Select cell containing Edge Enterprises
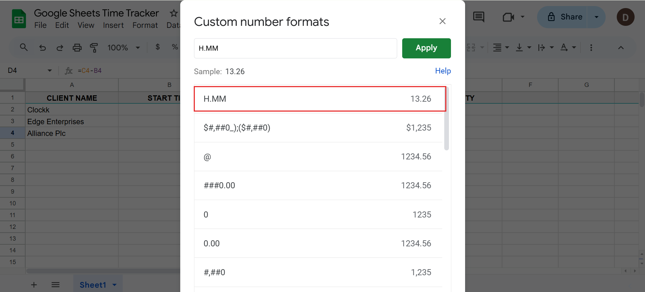645x292 pixels. (72, 122)
